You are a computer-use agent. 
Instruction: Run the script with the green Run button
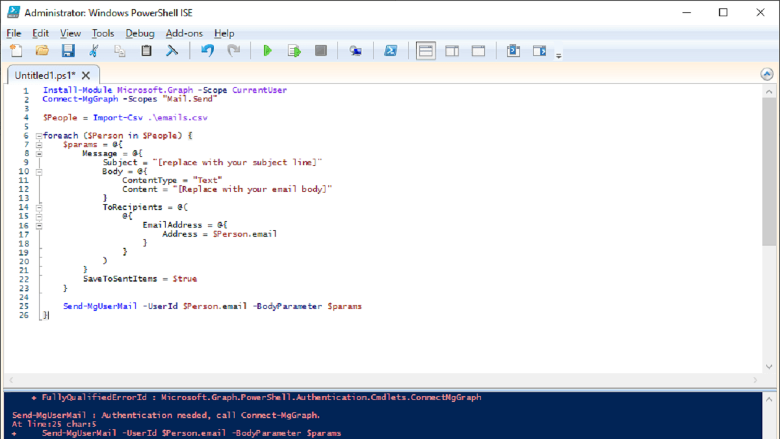267,50
